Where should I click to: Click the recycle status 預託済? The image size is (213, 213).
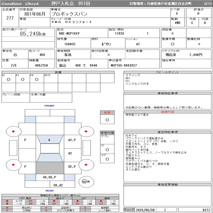tap(171, 55)
